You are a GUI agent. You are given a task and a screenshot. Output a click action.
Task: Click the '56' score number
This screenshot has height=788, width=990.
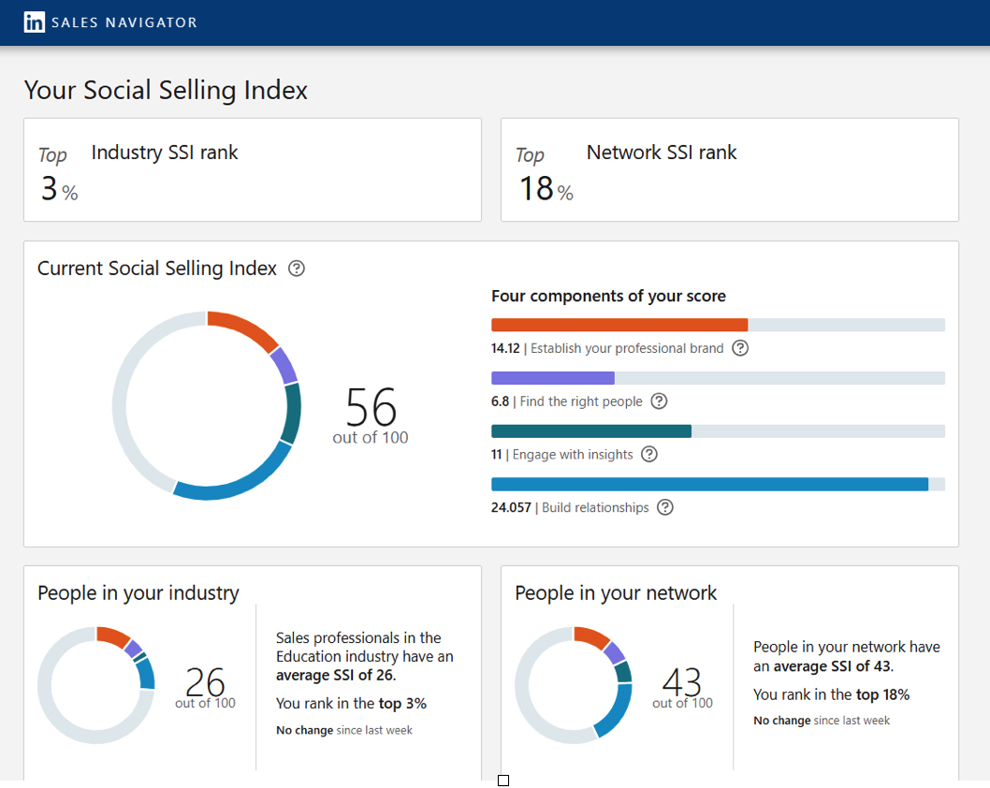[x=371, y=407]
